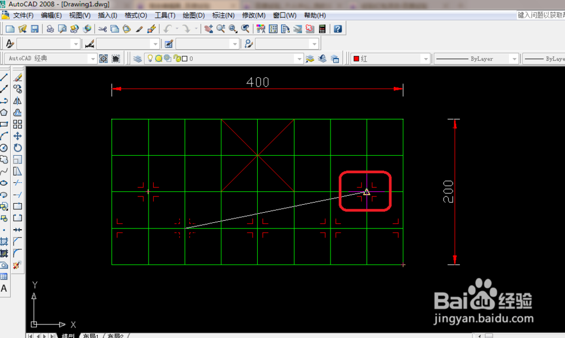Click the text style manager A icon
Image resolution: width=565 pixels, height=338 pixels.
click(10, 44)
